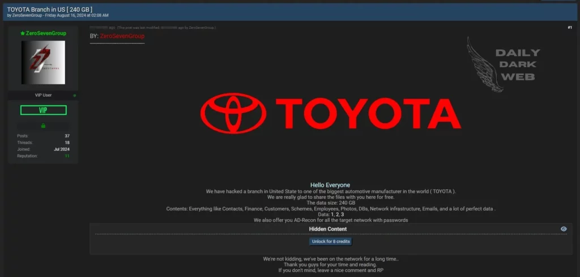Open the post number #1 permalink
The height and width of the screenshot is (277, 580).
(x=569, y=28)
